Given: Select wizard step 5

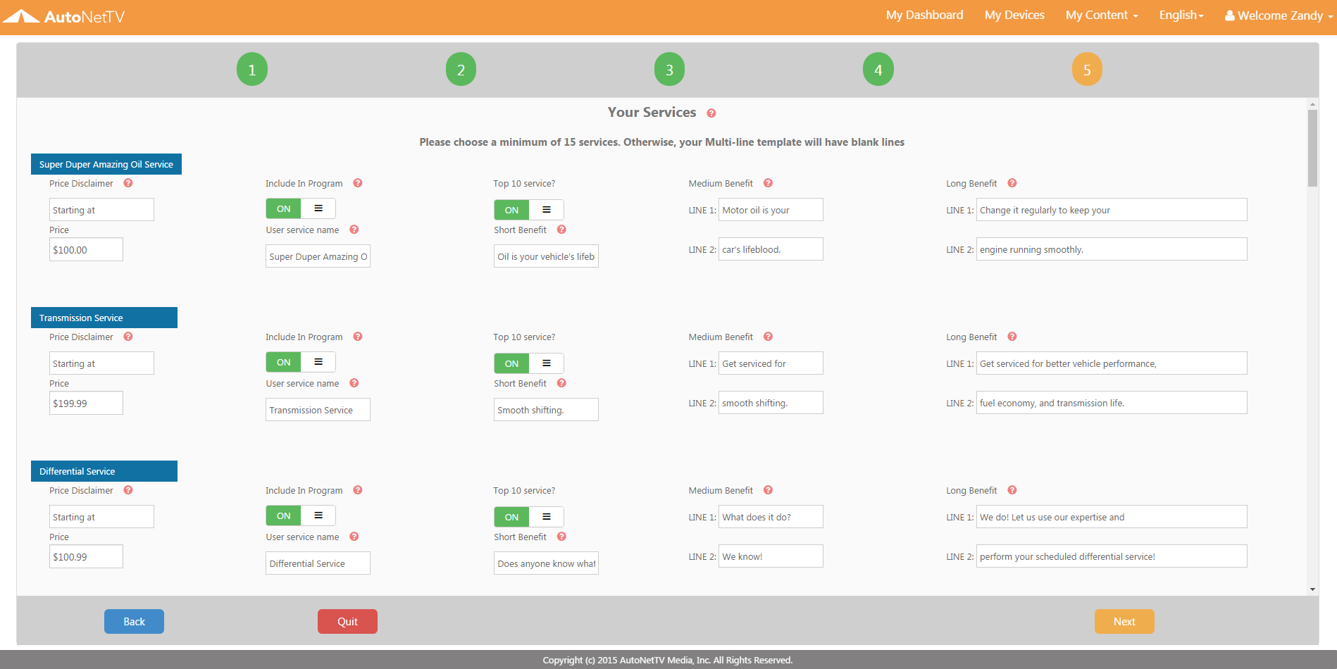Looking at the screenshot, I should 1087,70.
